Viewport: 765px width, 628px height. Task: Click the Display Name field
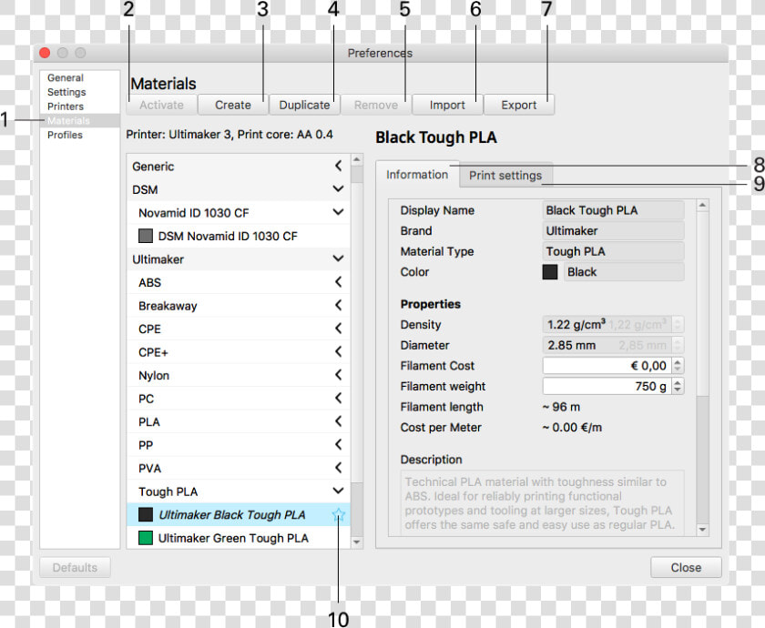613,210
